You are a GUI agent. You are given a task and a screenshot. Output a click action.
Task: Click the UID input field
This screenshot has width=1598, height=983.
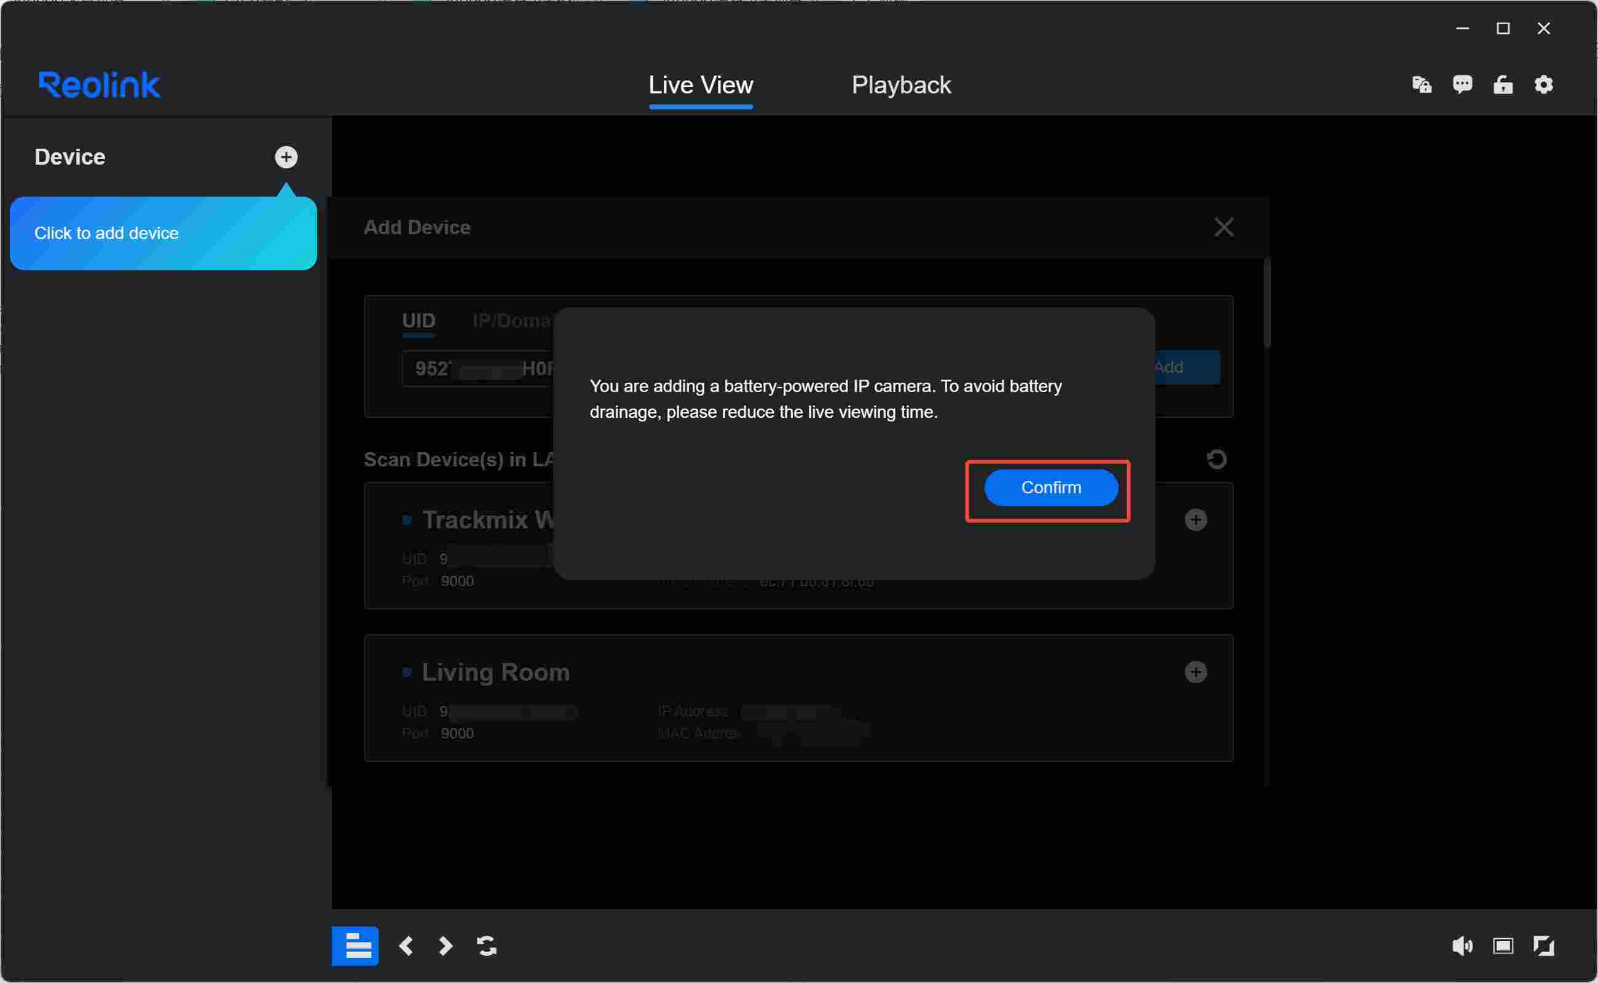(x=478, y=368)
